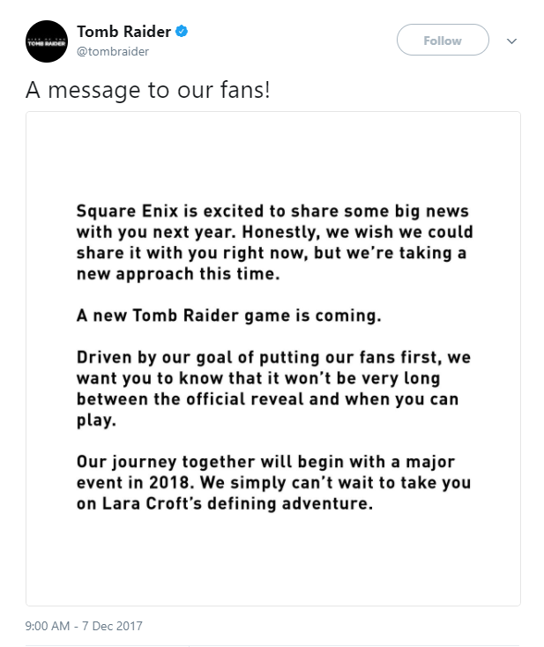Viewport: 544px width, 647px height.
Task: Click the line 'A new Tomb Raider game is coming.'
Action: click(228, 316)
